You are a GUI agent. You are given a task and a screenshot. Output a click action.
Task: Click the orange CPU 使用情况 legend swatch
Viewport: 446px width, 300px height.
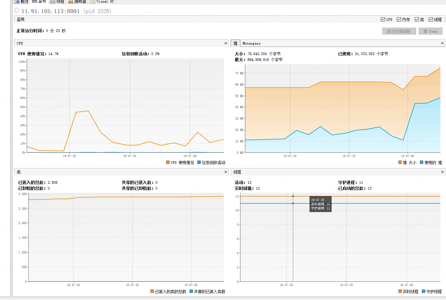[168, 162]
